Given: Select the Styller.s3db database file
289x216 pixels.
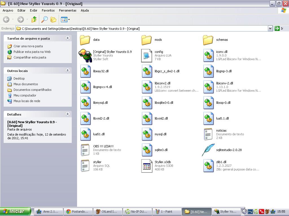Looking at the screenshot, I should click(157, 166).
